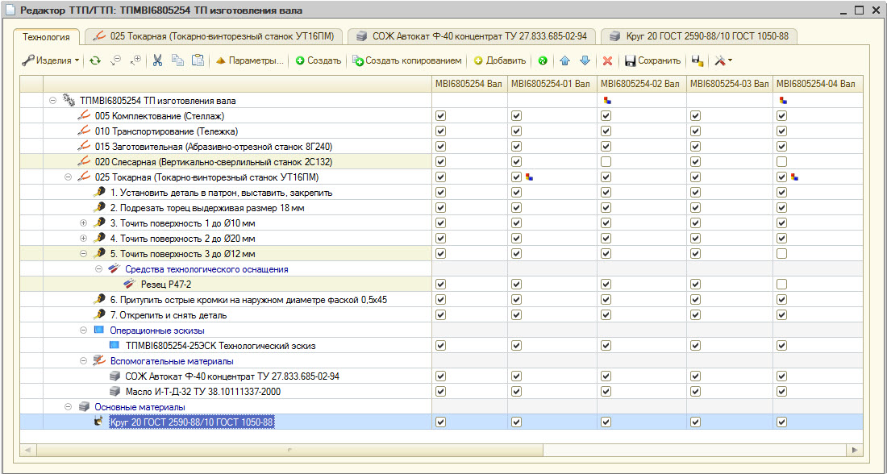Click the red X delete icon

(607, 60)
